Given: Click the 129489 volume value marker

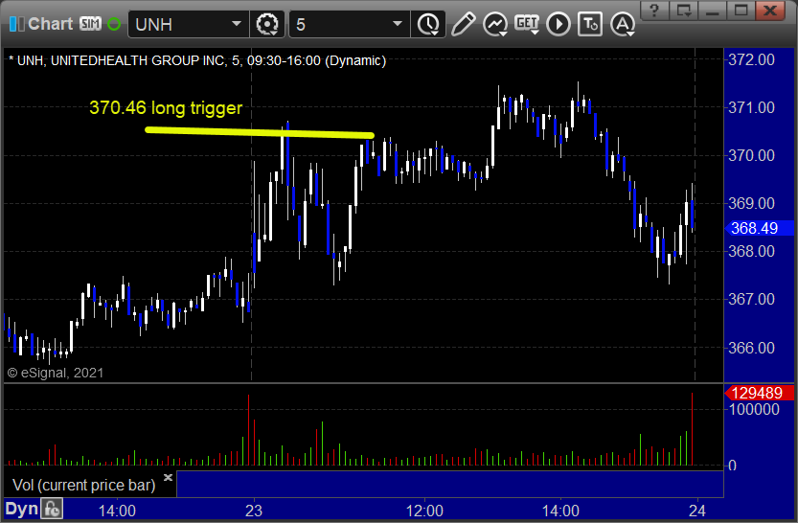Looking at the screenshot, I should click(x=759, y=393).
